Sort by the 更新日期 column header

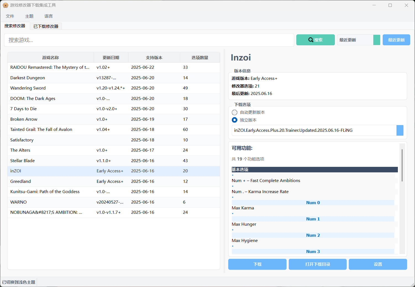tap(111, 57)
